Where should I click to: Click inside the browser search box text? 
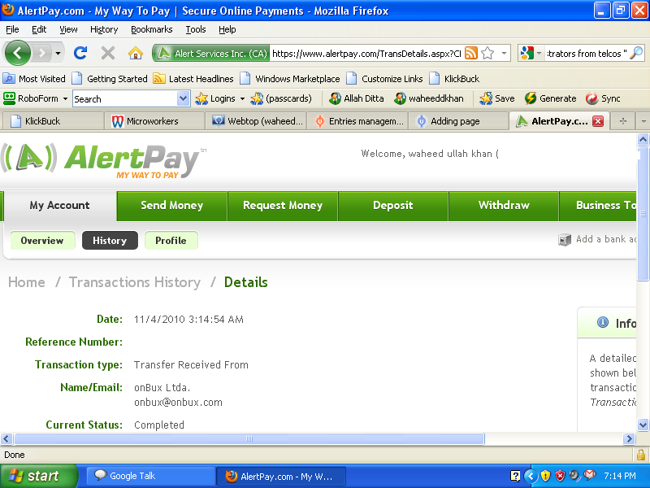[x=586, y=53]
